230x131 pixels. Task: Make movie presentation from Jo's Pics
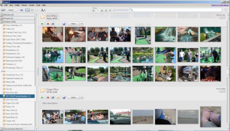pos(53,24)
